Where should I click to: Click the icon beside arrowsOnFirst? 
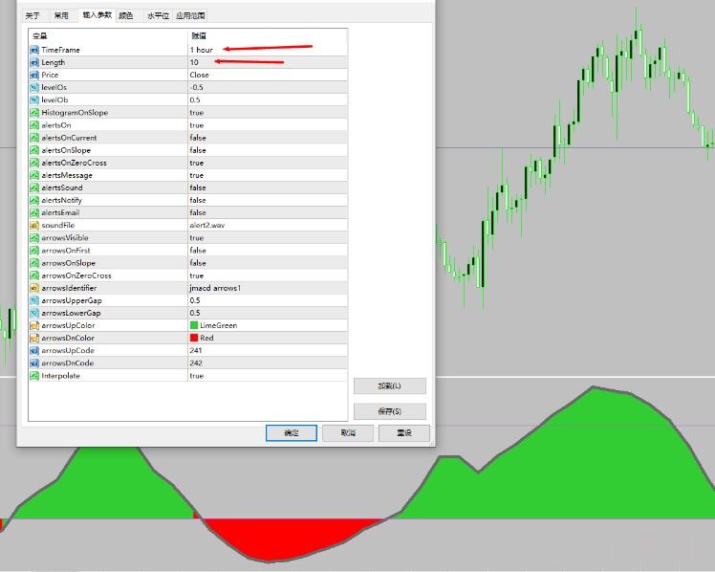(34, 251)
